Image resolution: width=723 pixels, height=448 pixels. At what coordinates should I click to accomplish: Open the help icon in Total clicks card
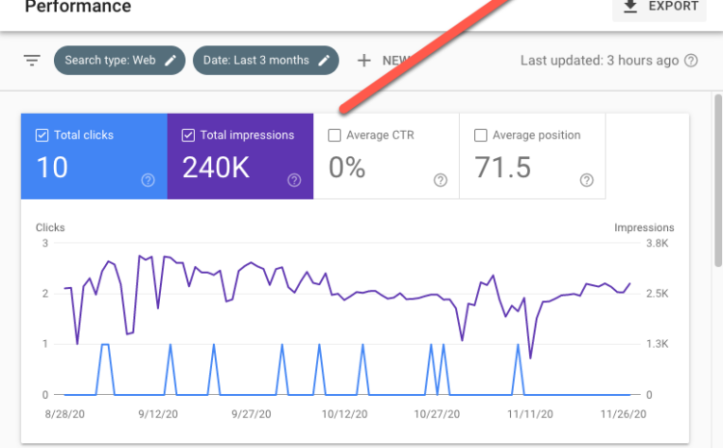[147, 180]
